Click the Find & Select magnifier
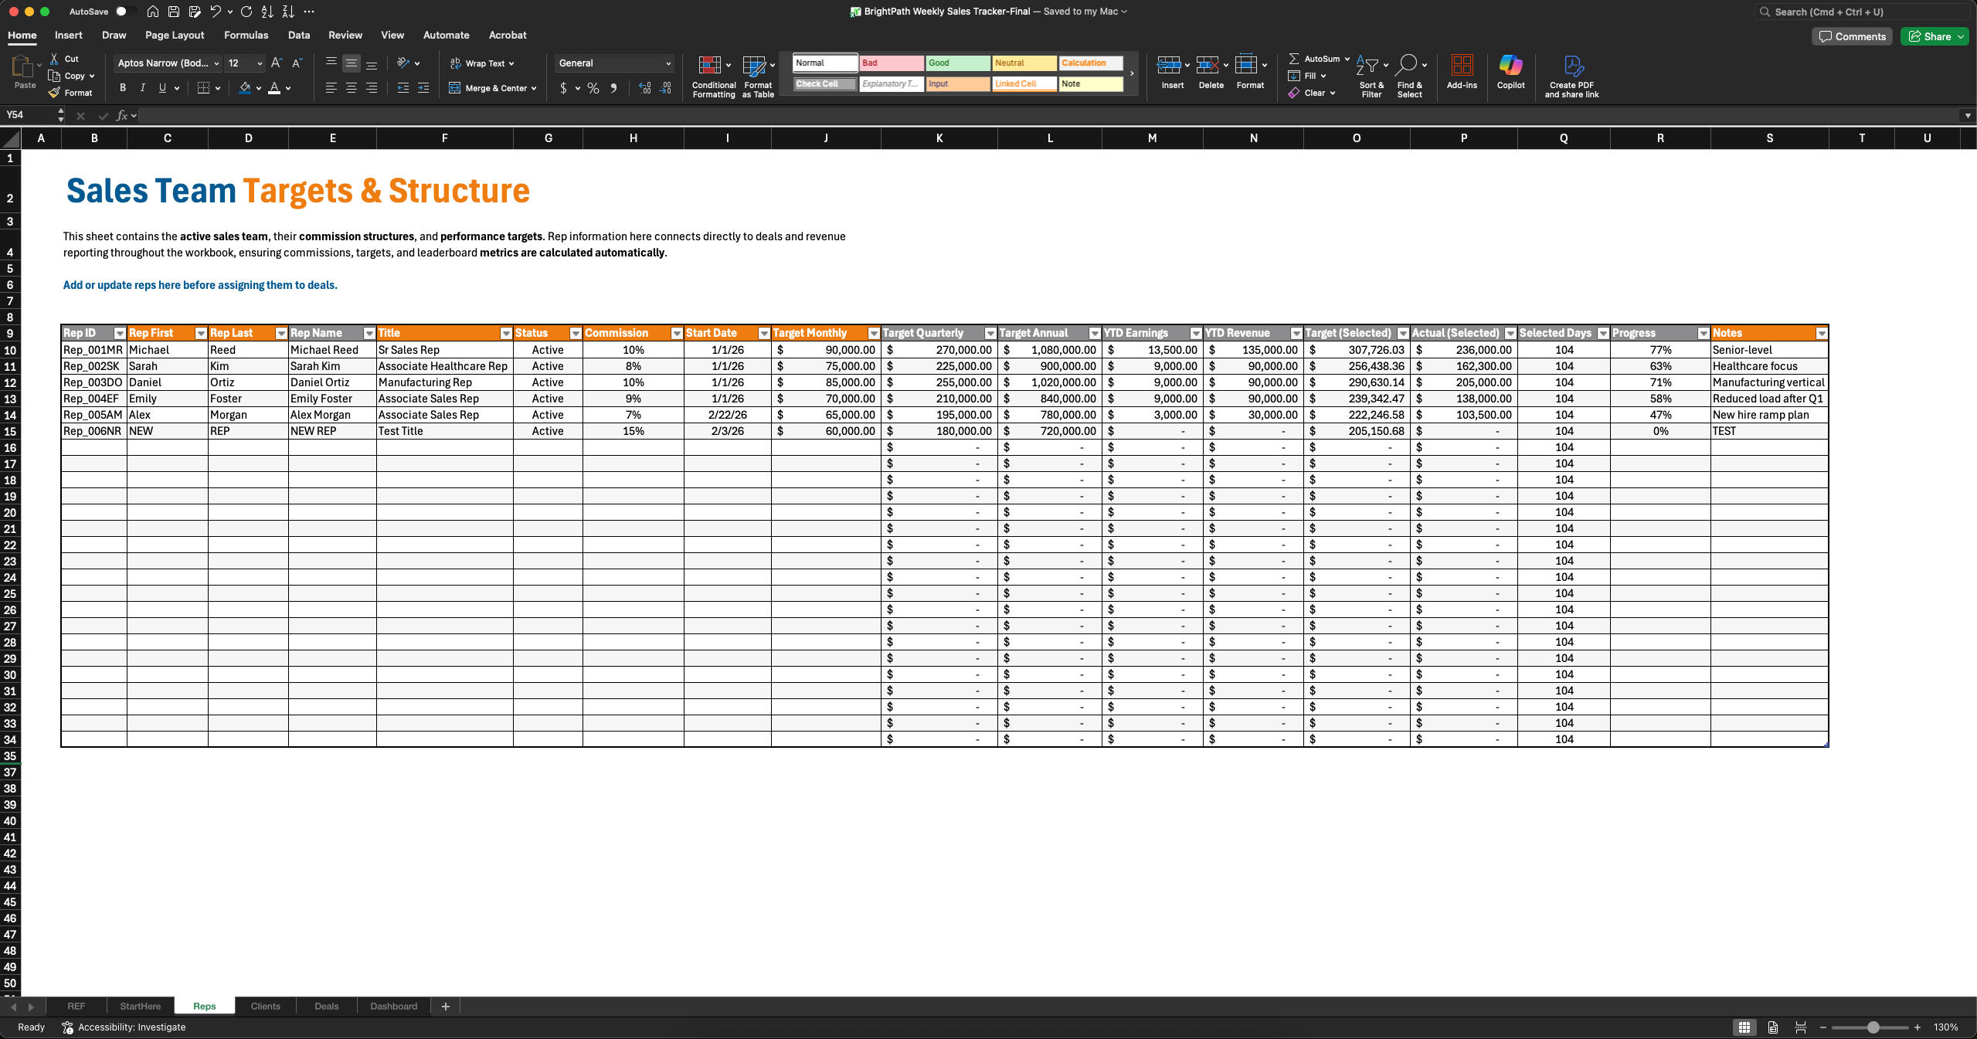The width and height of the screenshot is (1977, 1039). [1408, 66]
